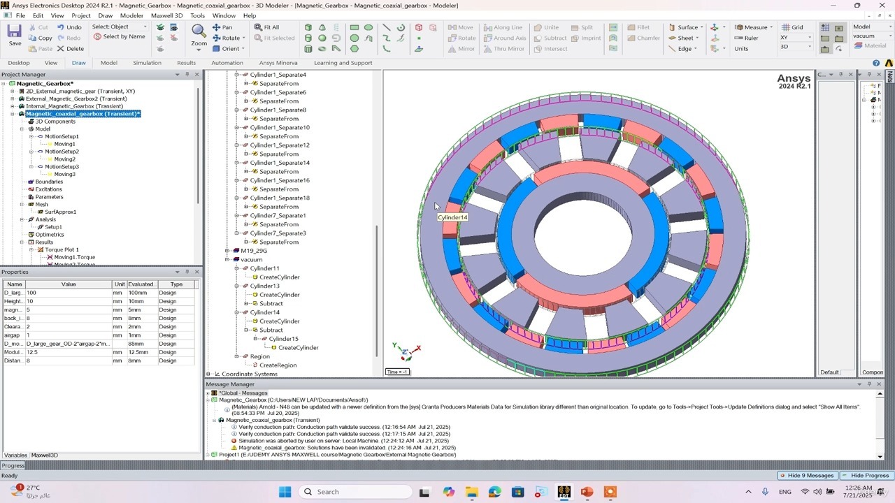This screenshot has width=895, height=503.
Task: Click the Zoom magnifier icon
Action: point(199,31)
